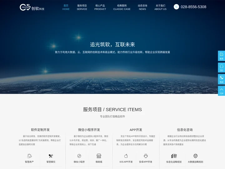Select the 微信小程序 icon
The height and width of the screenshot is (169, 225).
(x=79, y=156)
